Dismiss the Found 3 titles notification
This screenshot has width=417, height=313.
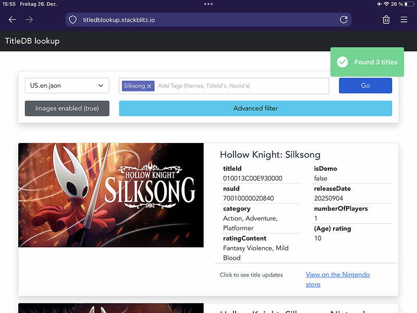[367, 62]
